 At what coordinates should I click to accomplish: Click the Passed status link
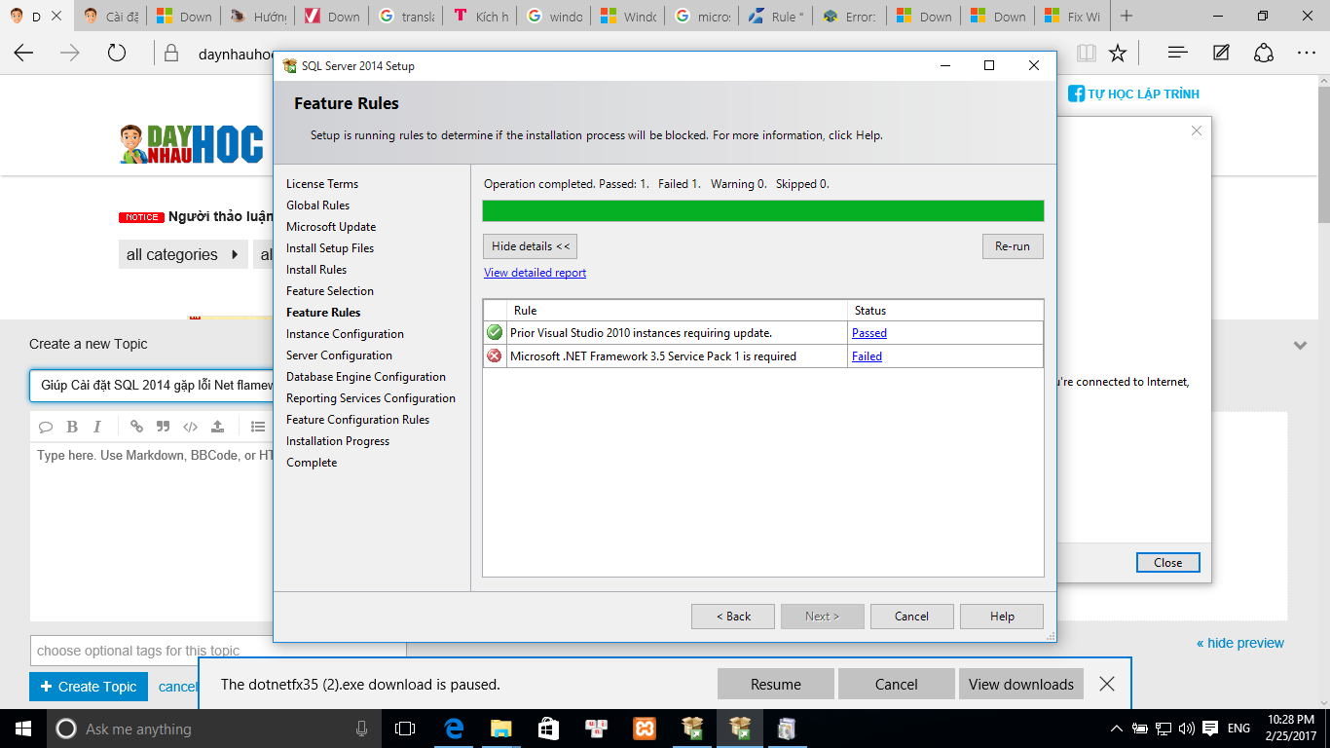click(x=868, y=333)
